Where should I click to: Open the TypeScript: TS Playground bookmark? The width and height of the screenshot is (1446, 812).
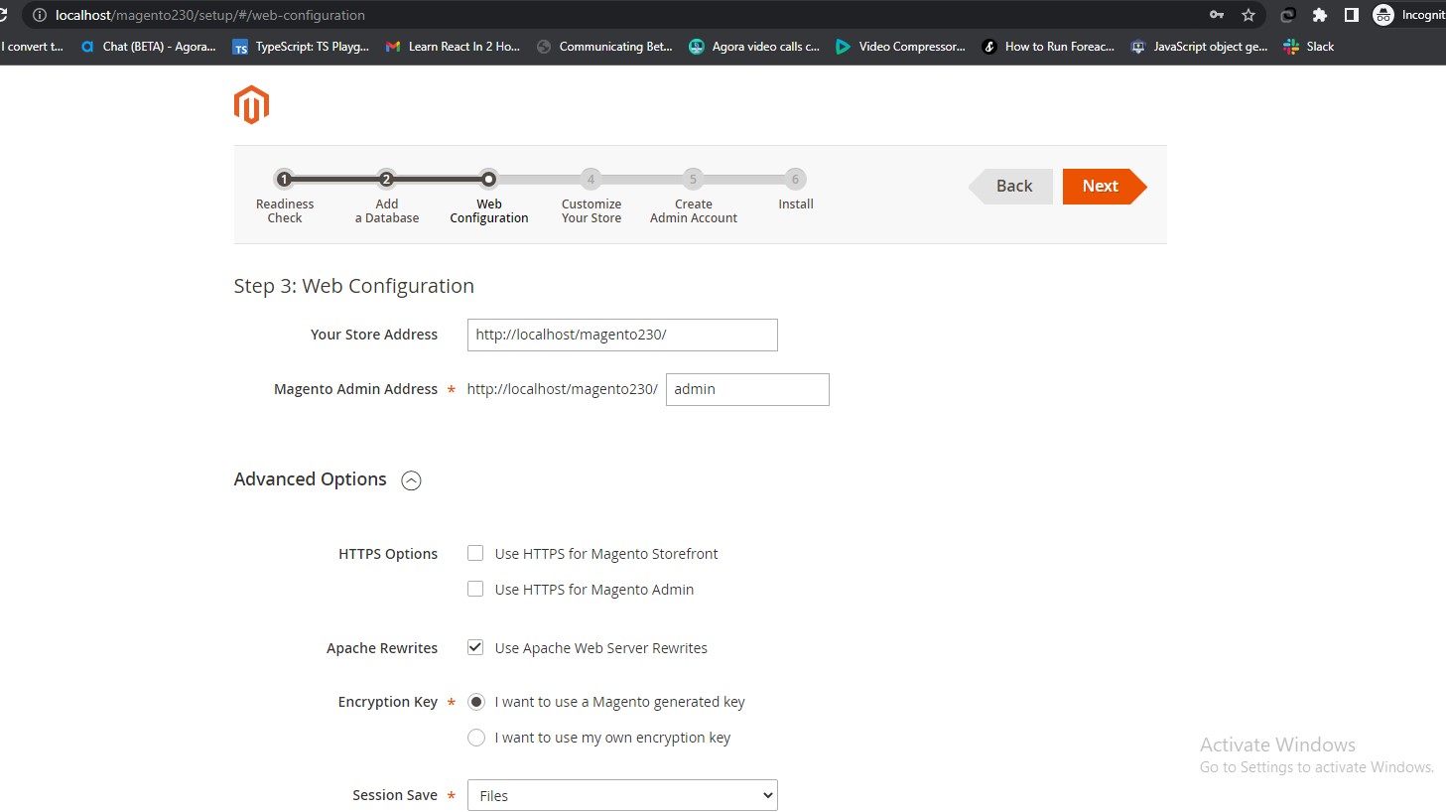tap(298, 46)
